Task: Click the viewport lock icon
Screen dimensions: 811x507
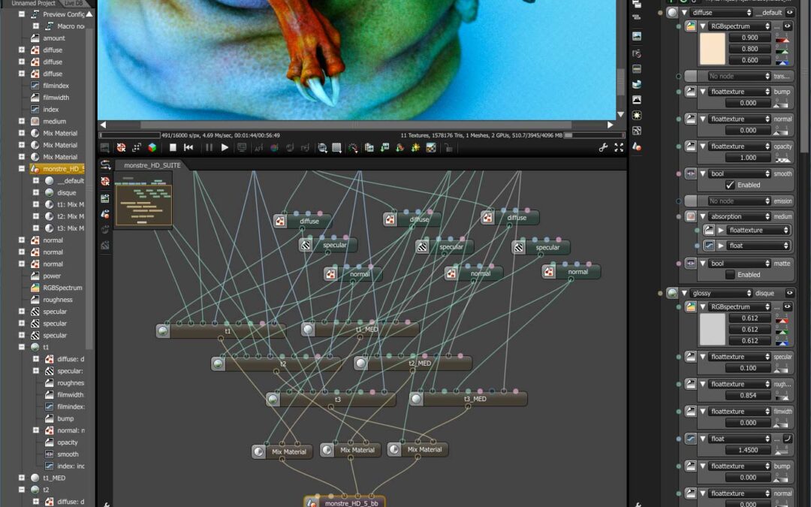Action: [448, 148]
